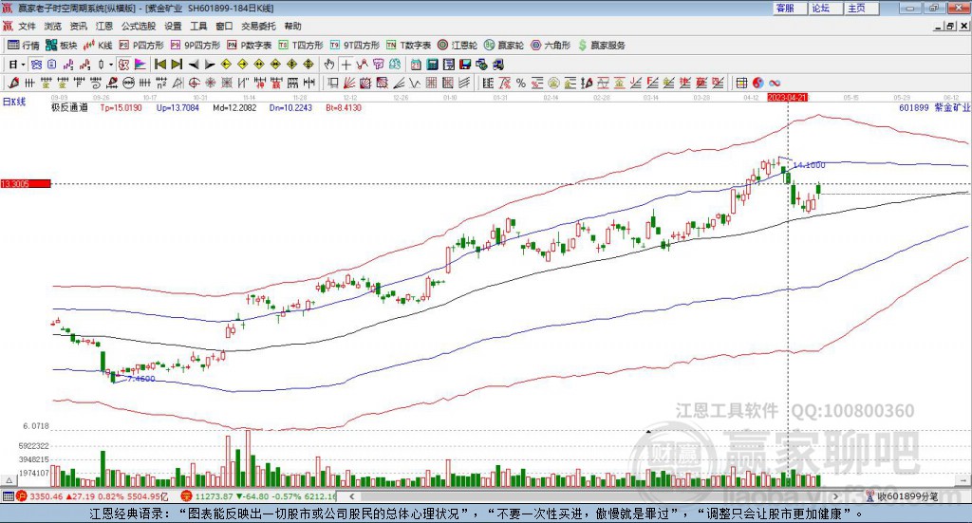Move chart left with black arrow
The width and height of the screenshot is (972, 523).
(x=194, y=65)
